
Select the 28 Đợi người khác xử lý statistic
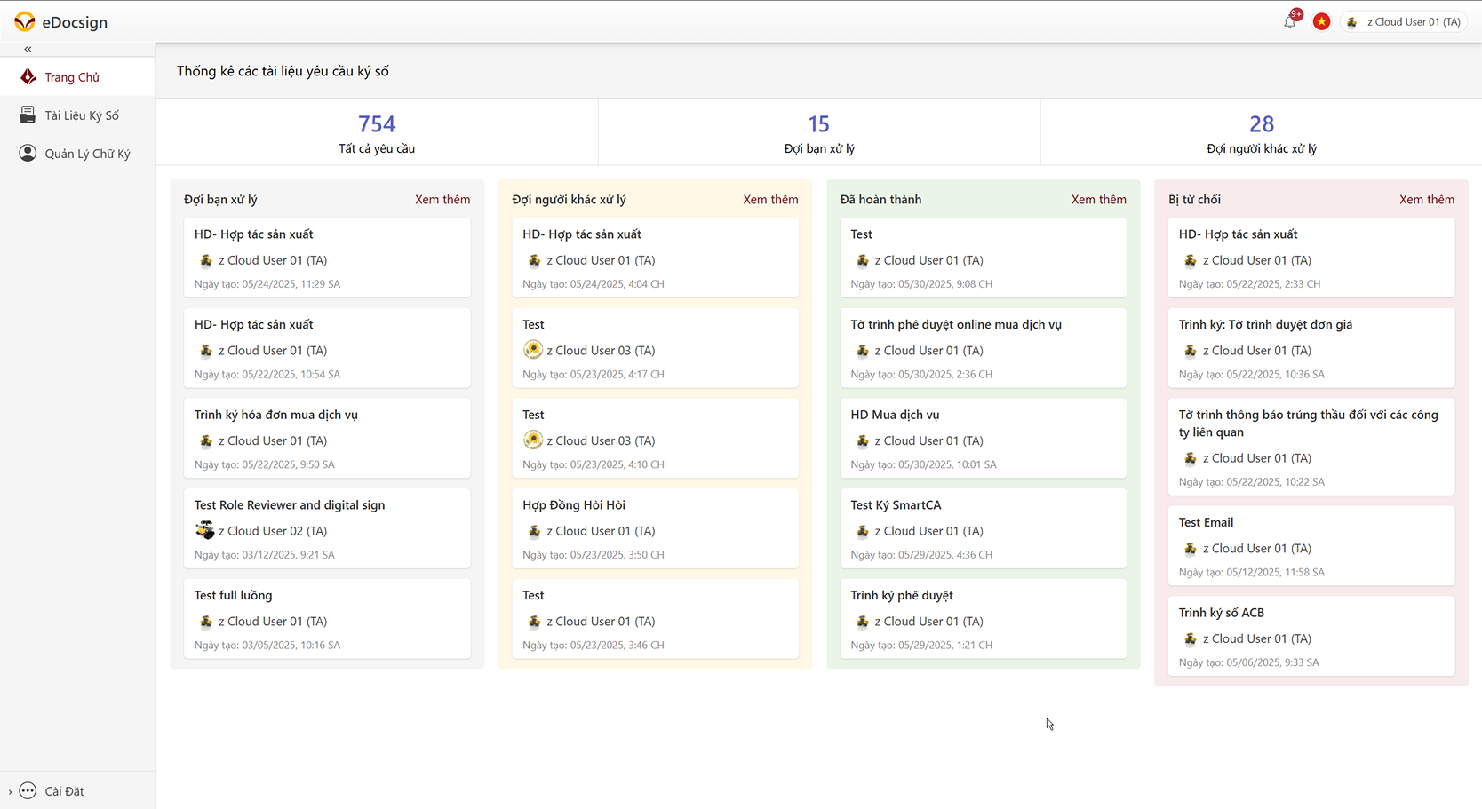1261,132
